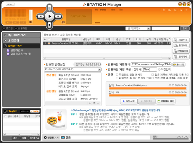Viewport: 193px width, 143px height.
Task: Click the 선택파일삭제 delete selected button
Action: [x=181, y=51]
